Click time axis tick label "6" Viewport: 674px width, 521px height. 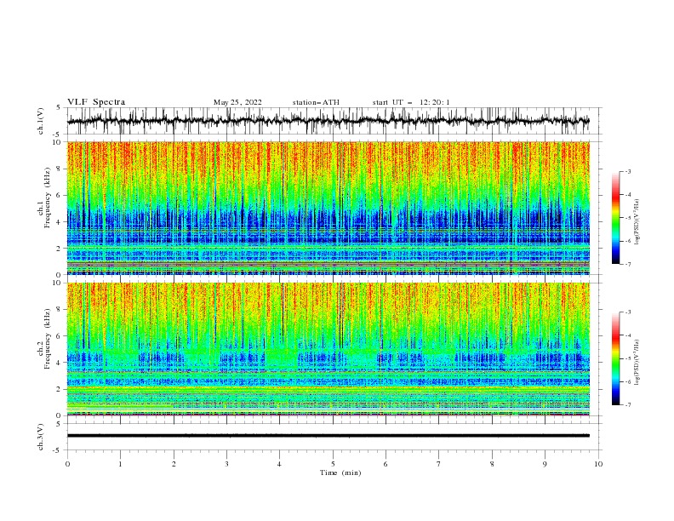point(386,464)
